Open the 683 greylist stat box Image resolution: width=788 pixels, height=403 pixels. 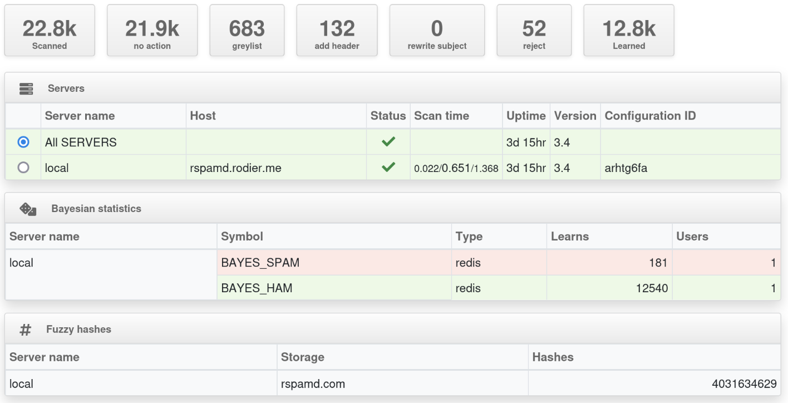pos(247,31)
